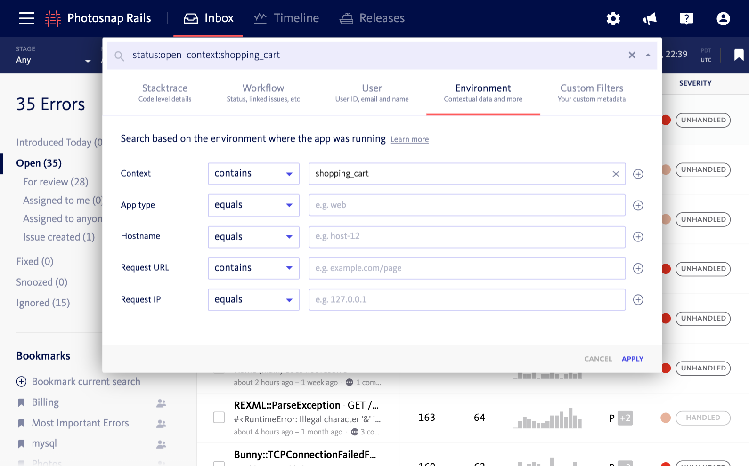Open the user account avatar icon
The width and height of the screenshot is (749, 466).
(723, 18)
